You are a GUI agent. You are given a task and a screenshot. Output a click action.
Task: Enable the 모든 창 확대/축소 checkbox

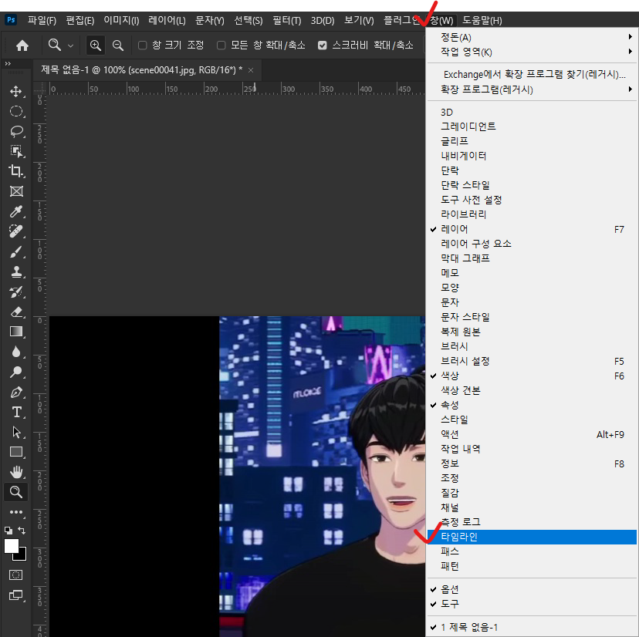pyautogui.click(x=221, y=45)
